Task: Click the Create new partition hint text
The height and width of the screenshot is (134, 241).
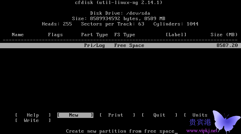Action: click(120, 131)
